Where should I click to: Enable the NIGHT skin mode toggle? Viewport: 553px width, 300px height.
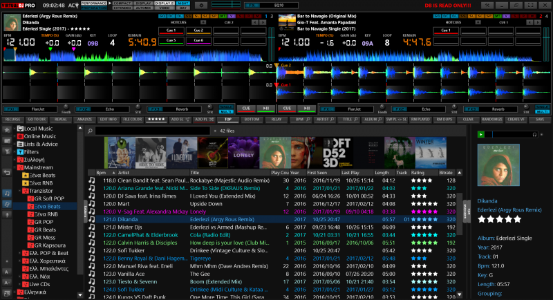182,3
